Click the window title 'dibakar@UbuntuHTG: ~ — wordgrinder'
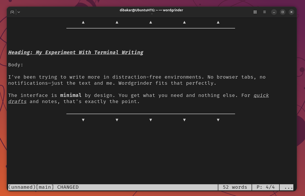 [x=151, y=10]
